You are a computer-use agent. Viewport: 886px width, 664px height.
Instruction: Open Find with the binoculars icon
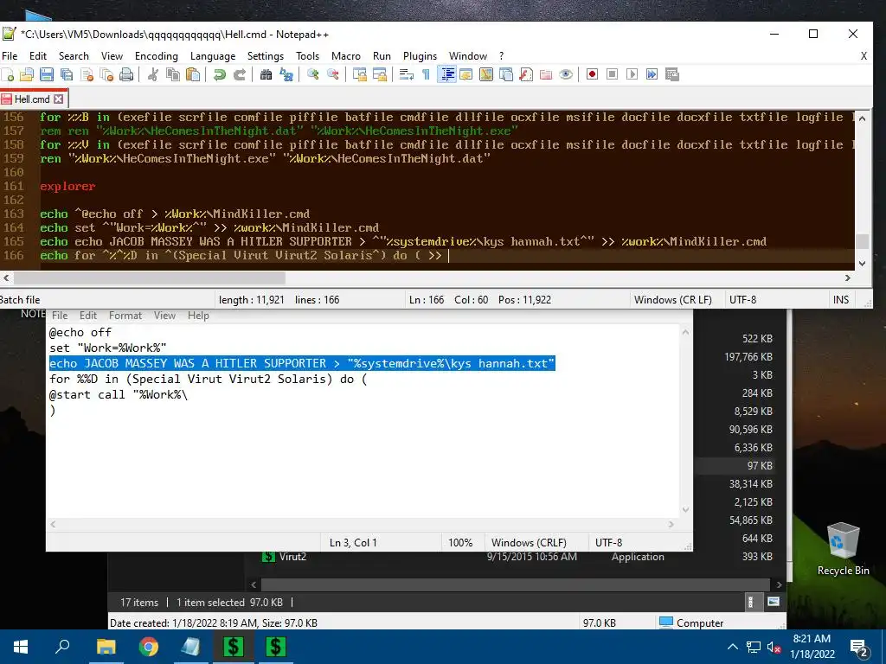266,74
